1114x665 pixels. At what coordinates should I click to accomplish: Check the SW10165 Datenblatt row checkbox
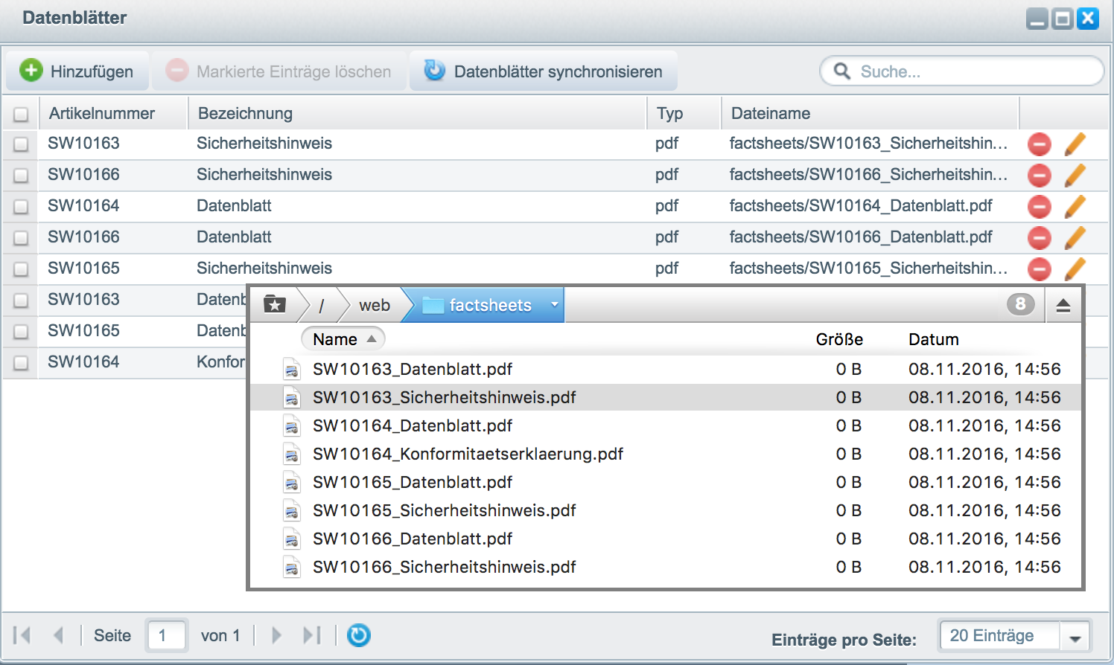pos(21,331)
